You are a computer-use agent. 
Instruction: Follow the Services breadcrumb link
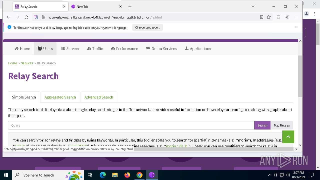(27, 63)
